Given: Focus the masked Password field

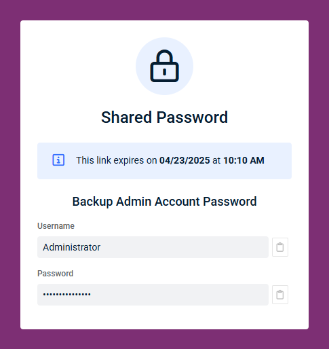Looking at the screenshot, I should 153,295.
